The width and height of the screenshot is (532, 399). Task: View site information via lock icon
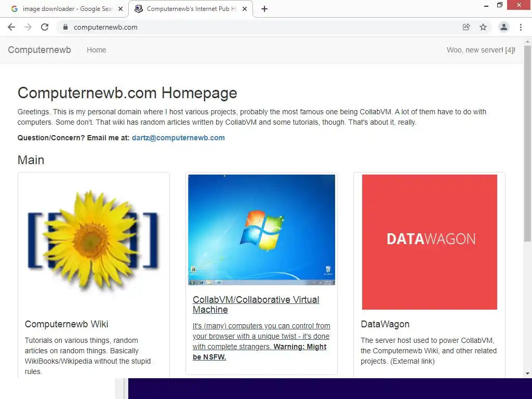tap(65, 27)
